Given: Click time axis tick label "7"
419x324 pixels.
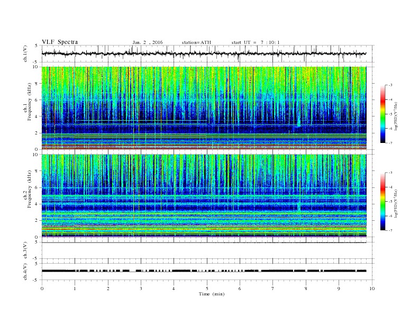Looking at the screenshot, I should (273, 289).
